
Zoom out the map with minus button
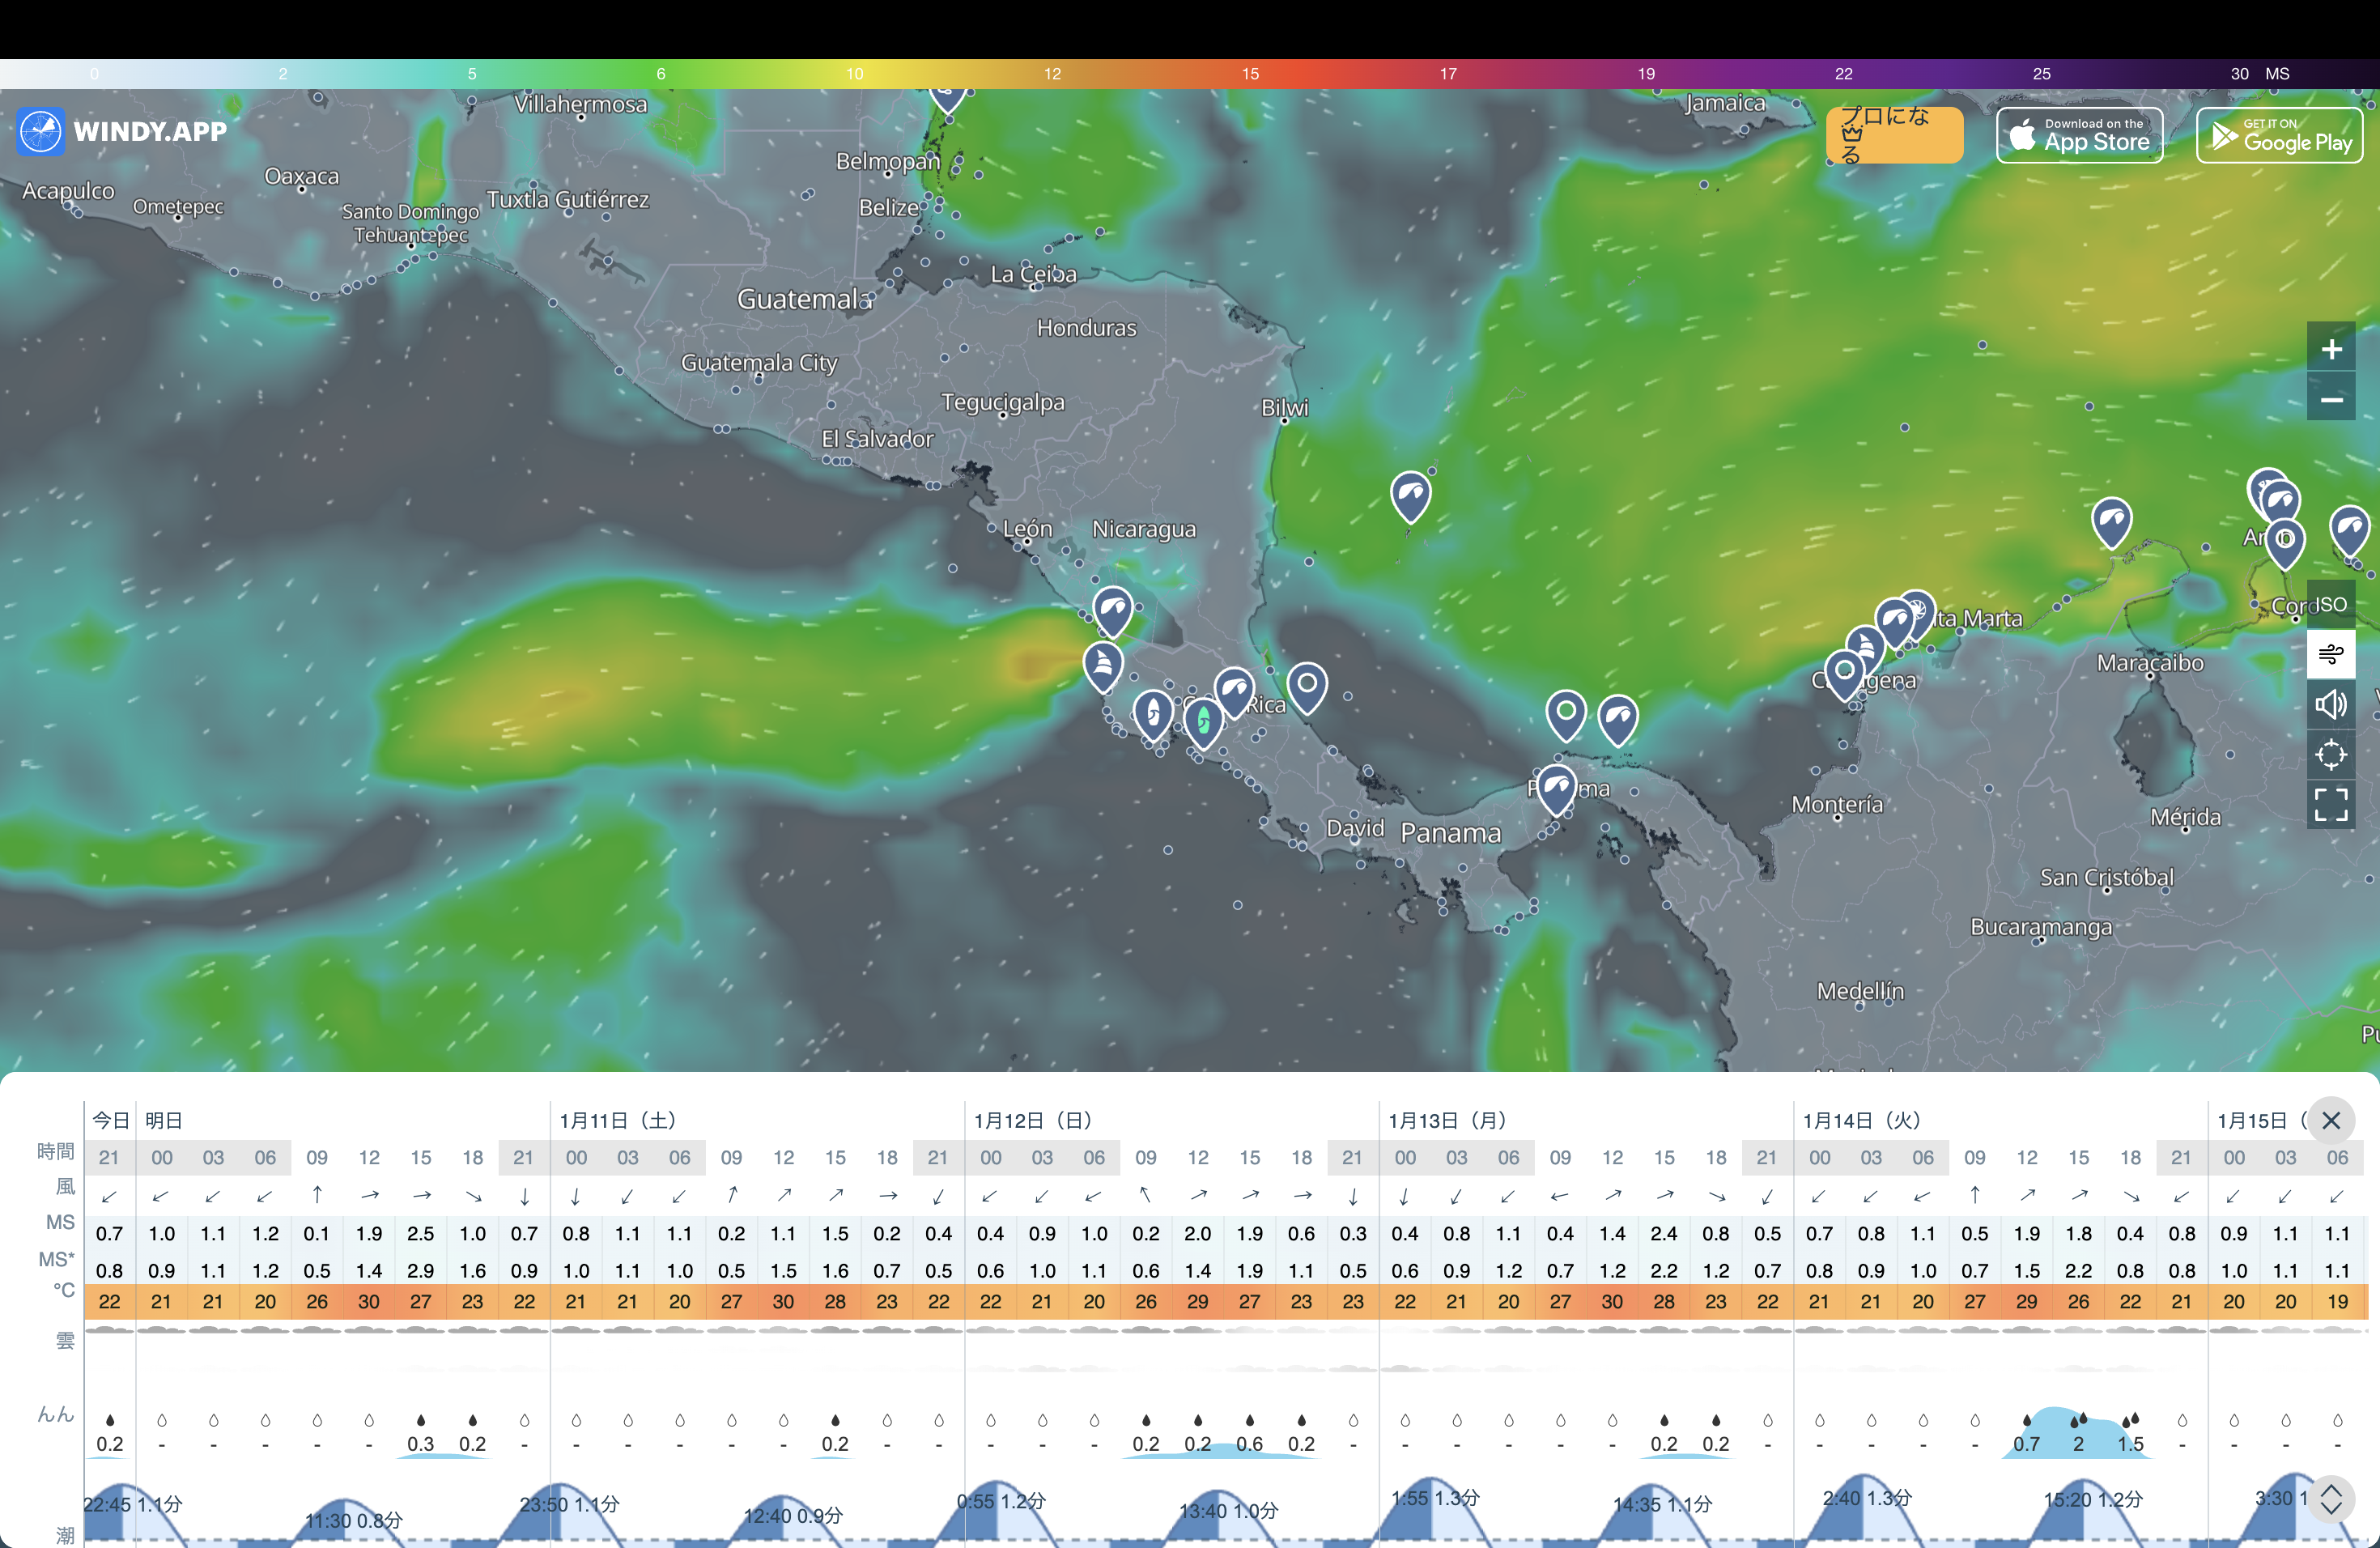point(2331,399)
